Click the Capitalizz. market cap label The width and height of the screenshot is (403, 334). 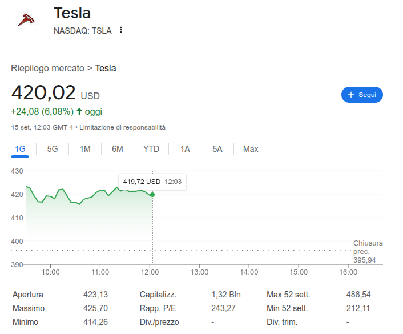pyautogui.click(x=158, y=295)
